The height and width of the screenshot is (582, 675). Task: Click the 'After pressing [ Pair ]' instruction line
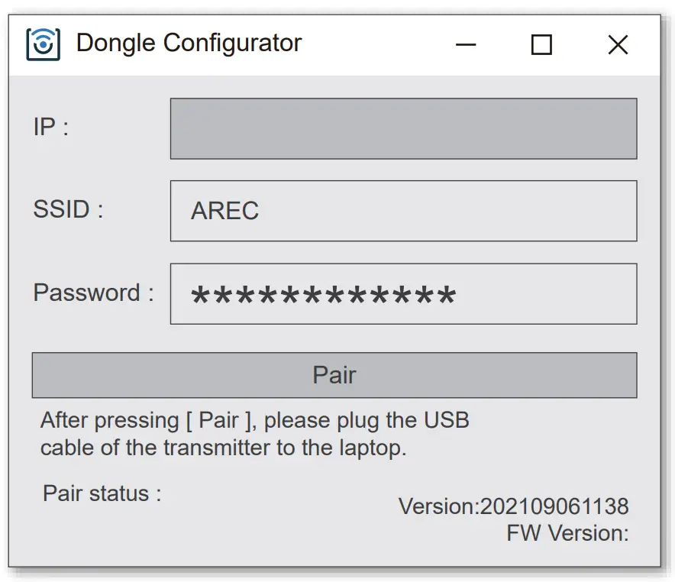pos(254,420)
